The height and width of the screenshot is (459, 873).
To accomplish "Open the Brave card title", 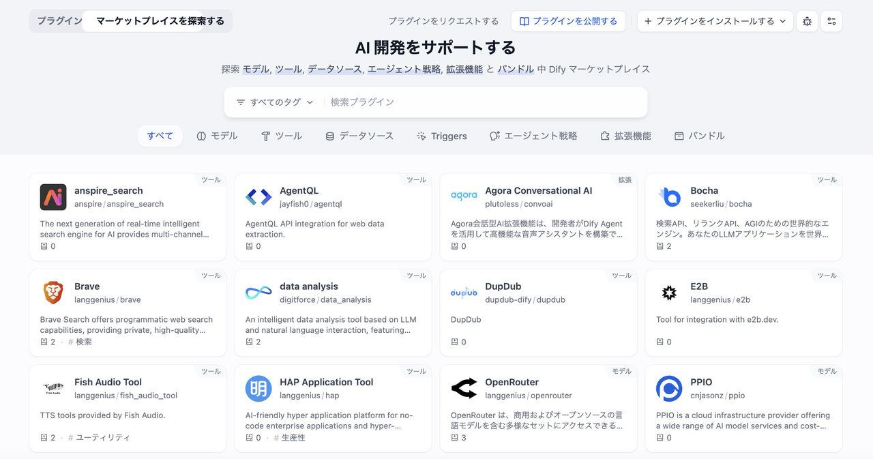I will pyautogui.click(x=87, y=286).
